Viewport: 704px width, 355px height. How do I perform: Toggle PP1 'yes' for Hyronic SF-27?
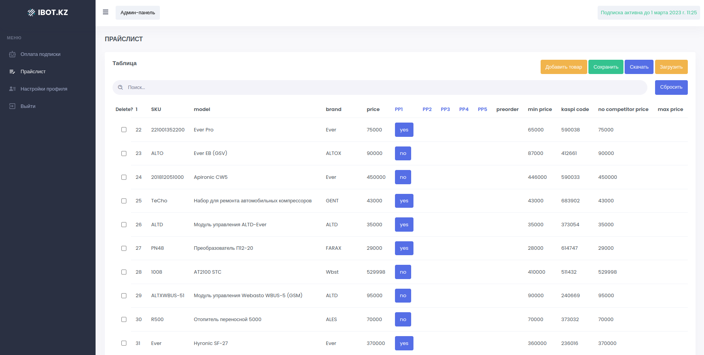[404, 343]
